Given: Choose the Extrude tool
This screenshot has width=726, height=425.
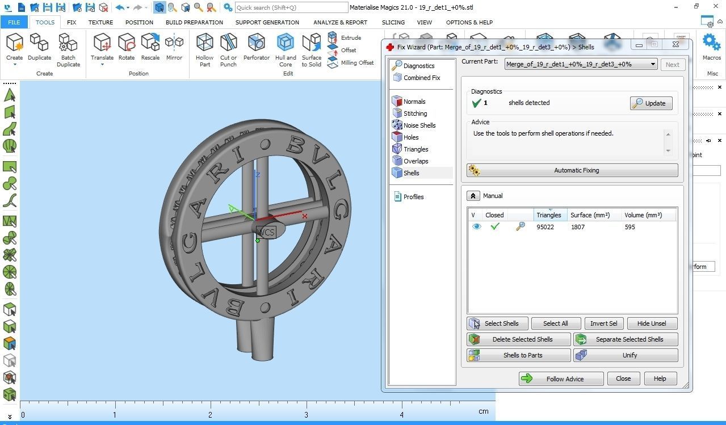Looking at the screenshot, I should tap(345, 37).
